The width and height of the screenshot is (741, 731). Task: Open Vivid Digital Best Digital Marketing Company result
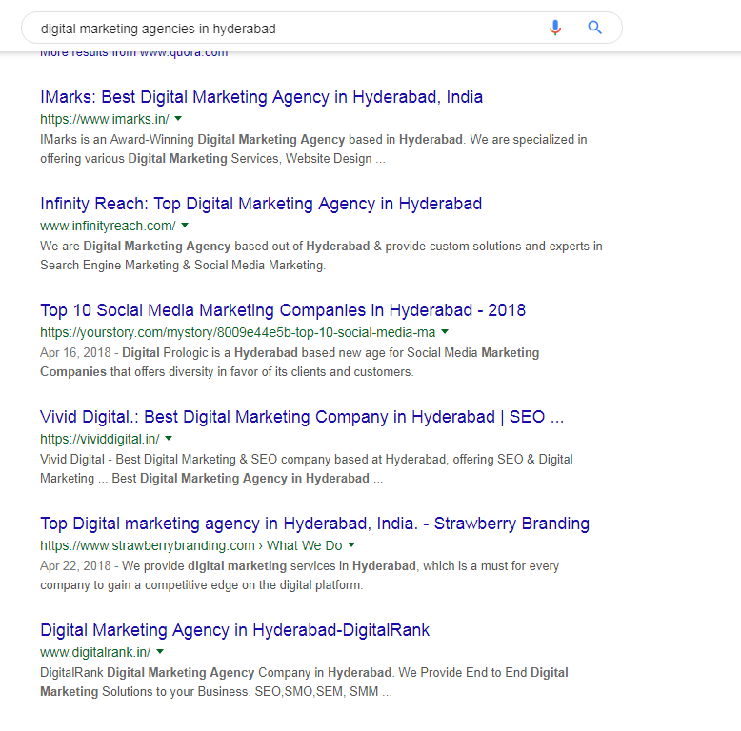tap(302, 418)
